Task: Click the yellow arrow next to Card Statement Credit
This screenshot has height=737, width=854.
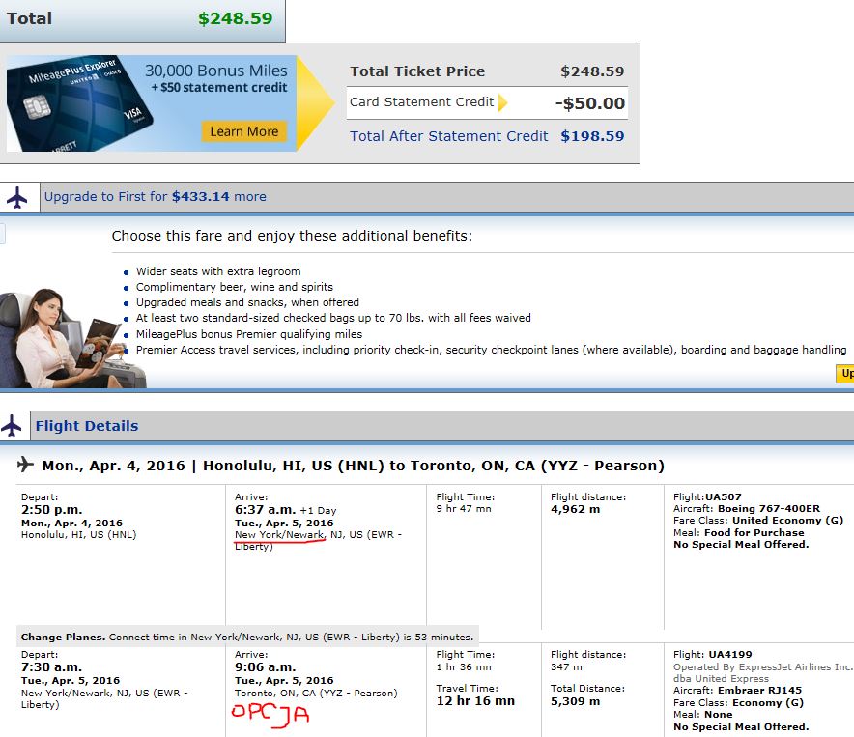Action: (502, 102)
